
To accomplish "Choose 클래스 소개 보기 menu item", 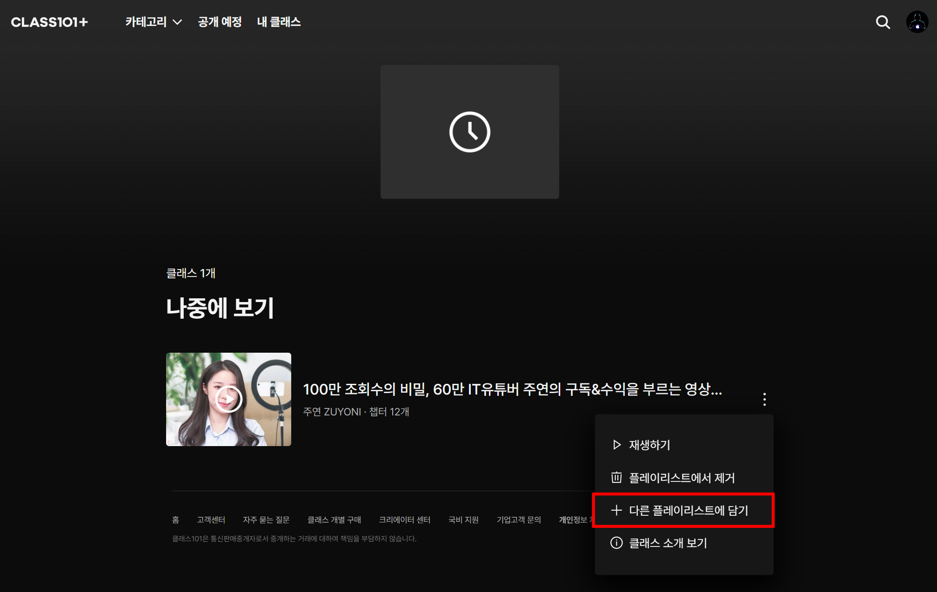I will pos(668,543).
